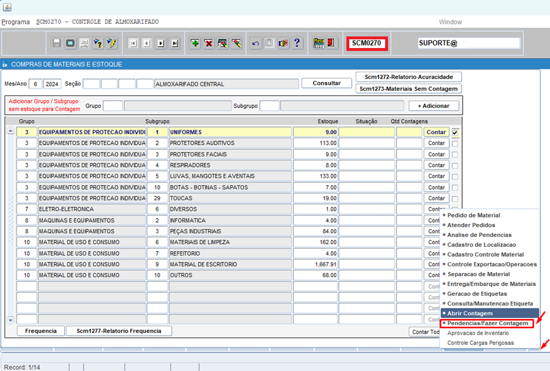
Task: Open Scm1272-Relatorio Acuracidade report
Action: coord(409,77)
